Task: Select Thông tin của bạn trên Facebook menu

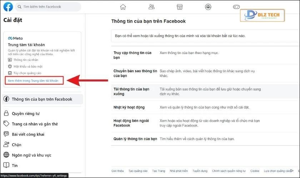Action: pyautogui.click(x=42, y=99)
